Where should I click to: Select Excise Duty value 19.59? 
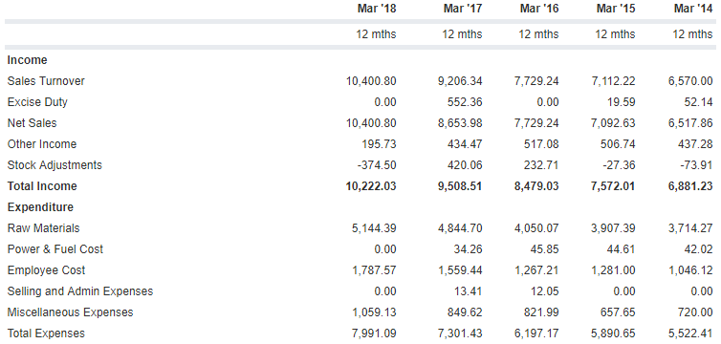click(x=622, y=102)
